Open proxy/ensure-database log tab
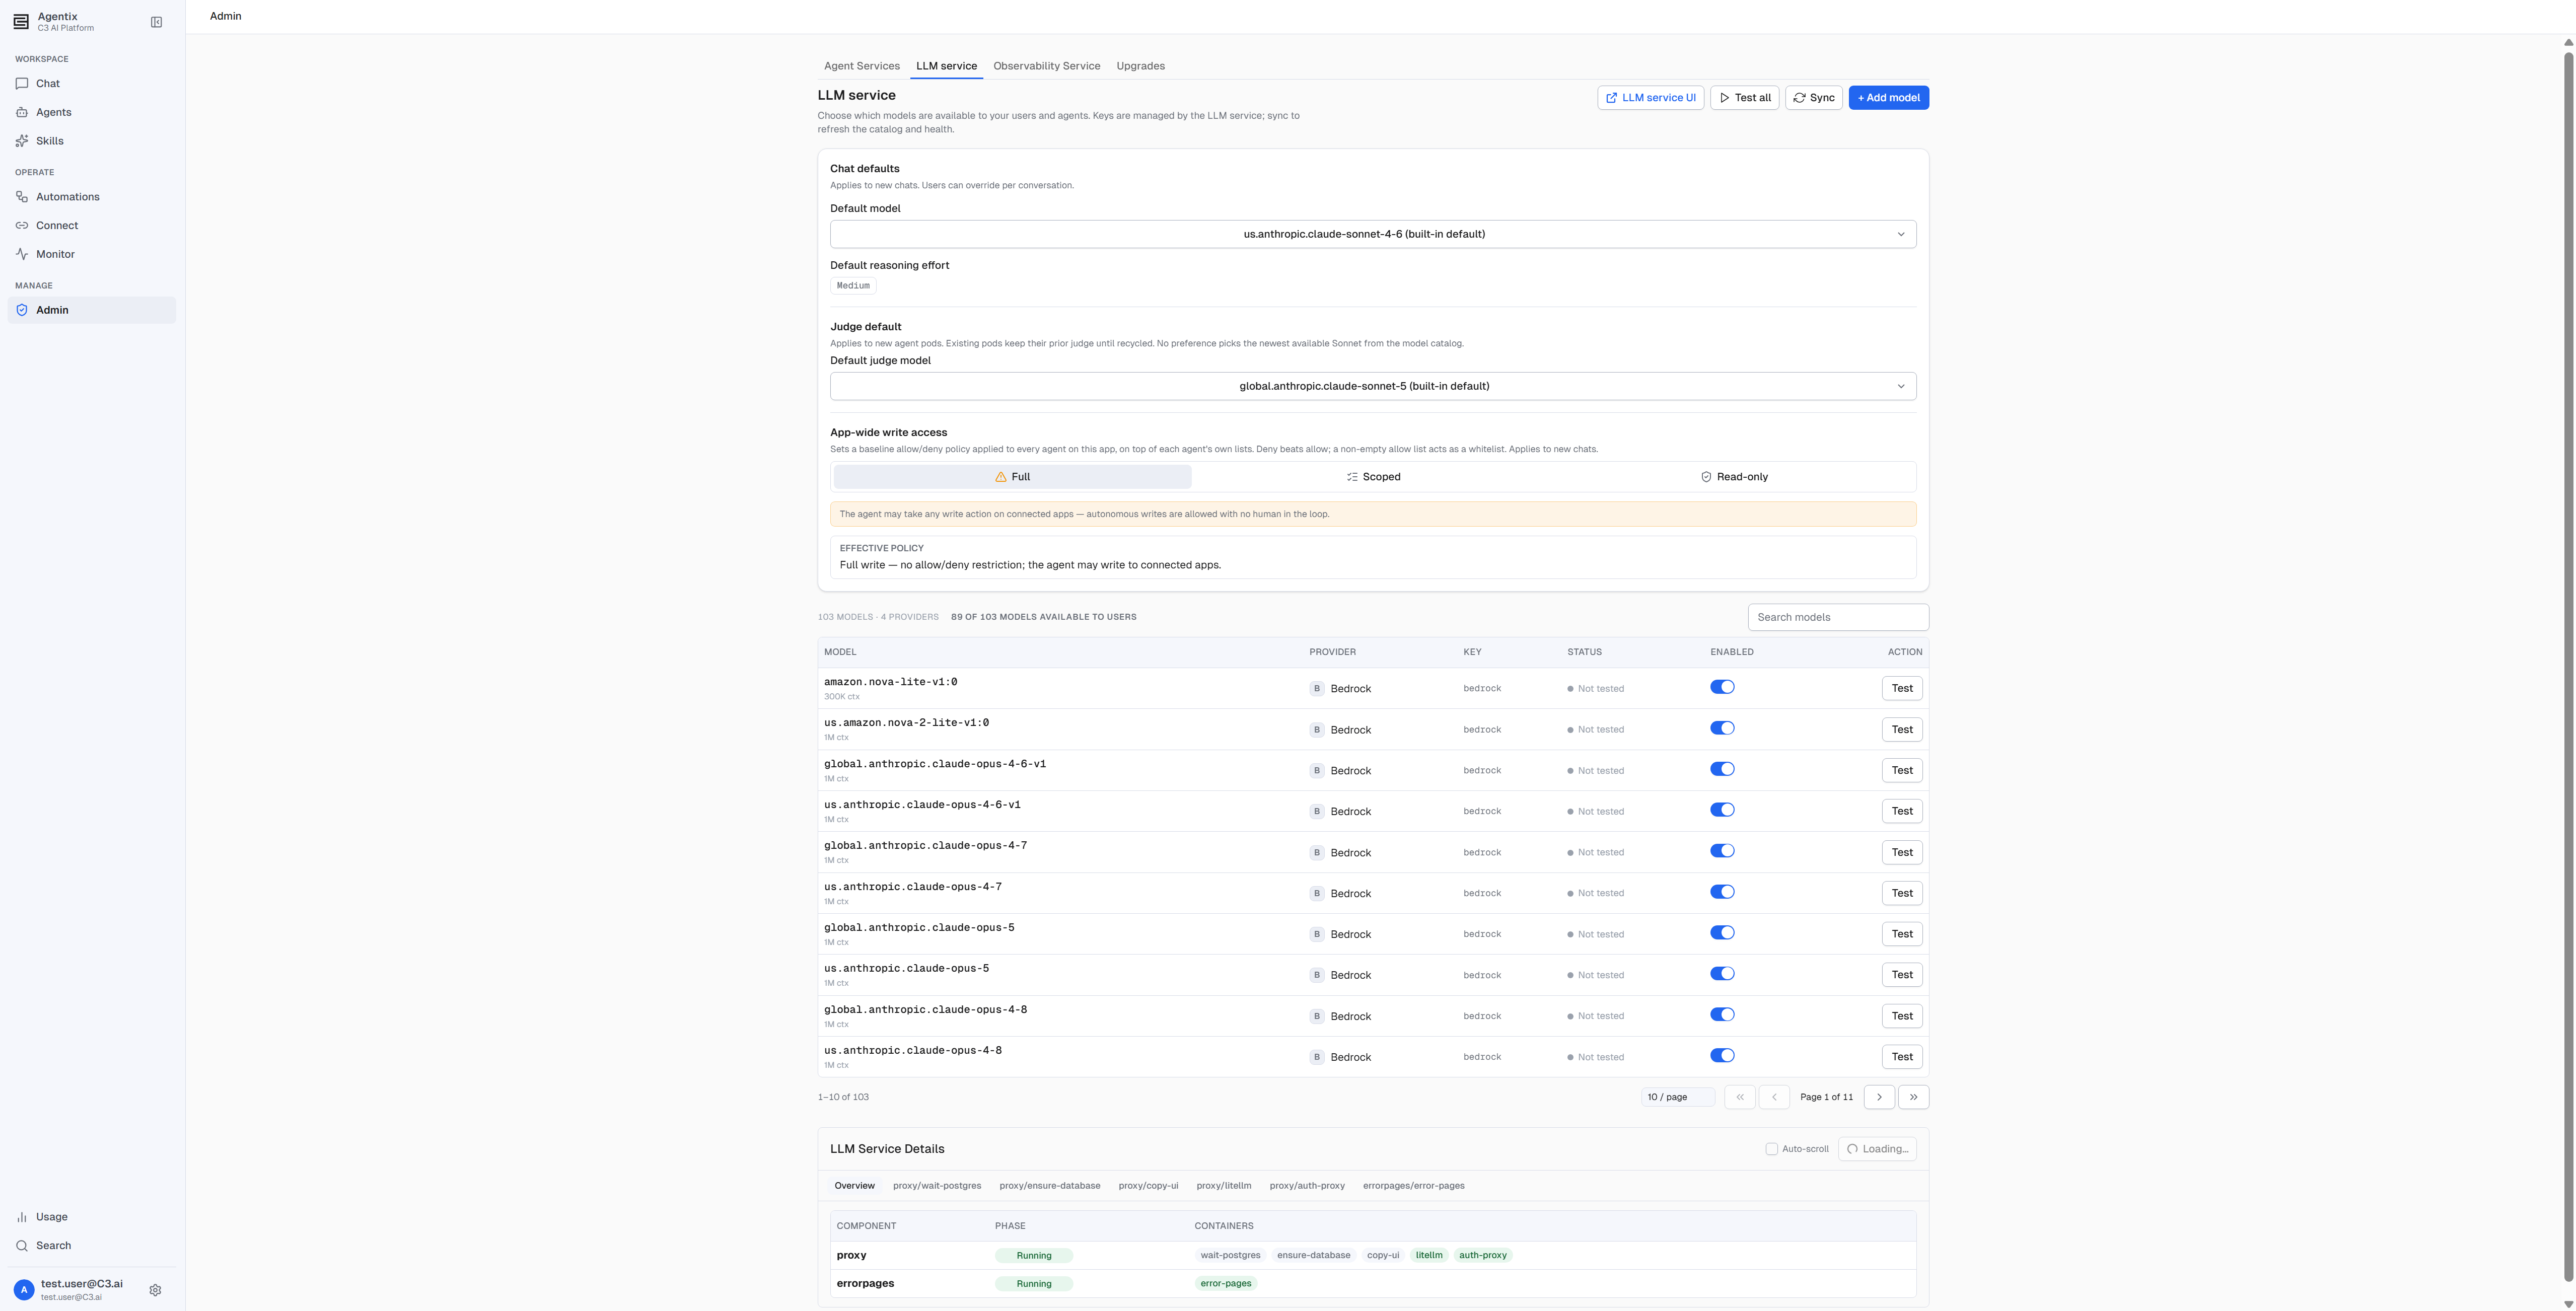Image resolution: width=2576 pixels, height=1311 pixels. point(1049,1186)
